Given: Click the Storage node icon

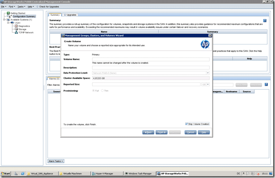Looking at the screenshot, I should (16, 29).
